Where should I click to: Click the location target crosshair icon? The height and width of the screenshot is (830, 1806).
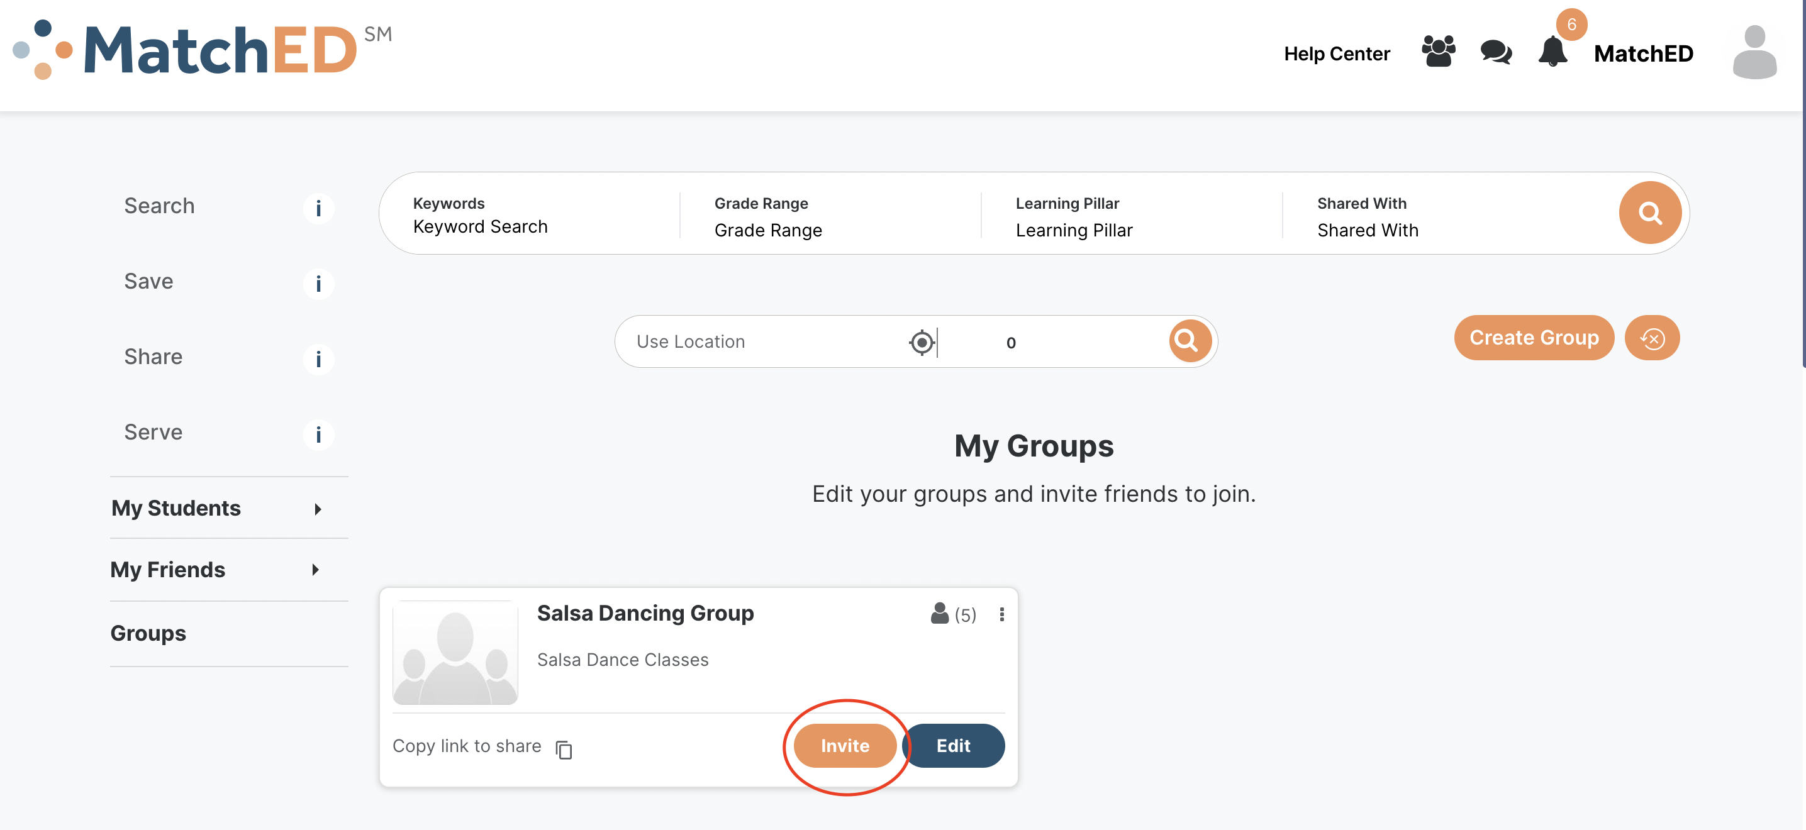921,342
